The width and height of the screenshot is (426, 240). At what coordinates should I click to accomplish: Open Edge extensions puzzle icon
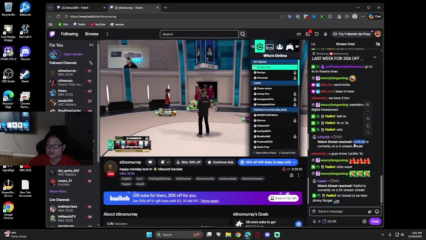pyautogui.click(x=329, y=16)
